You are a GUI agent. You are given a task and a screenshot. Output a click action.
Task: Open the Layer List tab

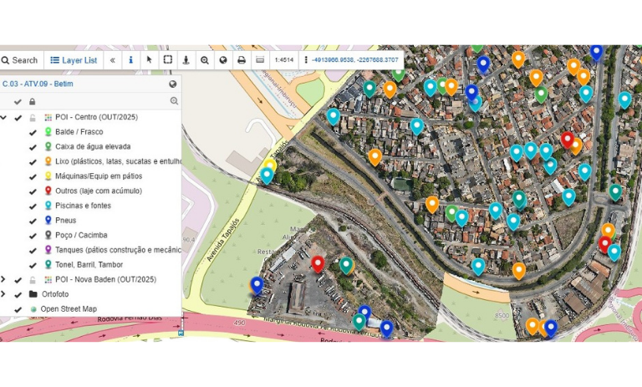(x=74, y=60)
